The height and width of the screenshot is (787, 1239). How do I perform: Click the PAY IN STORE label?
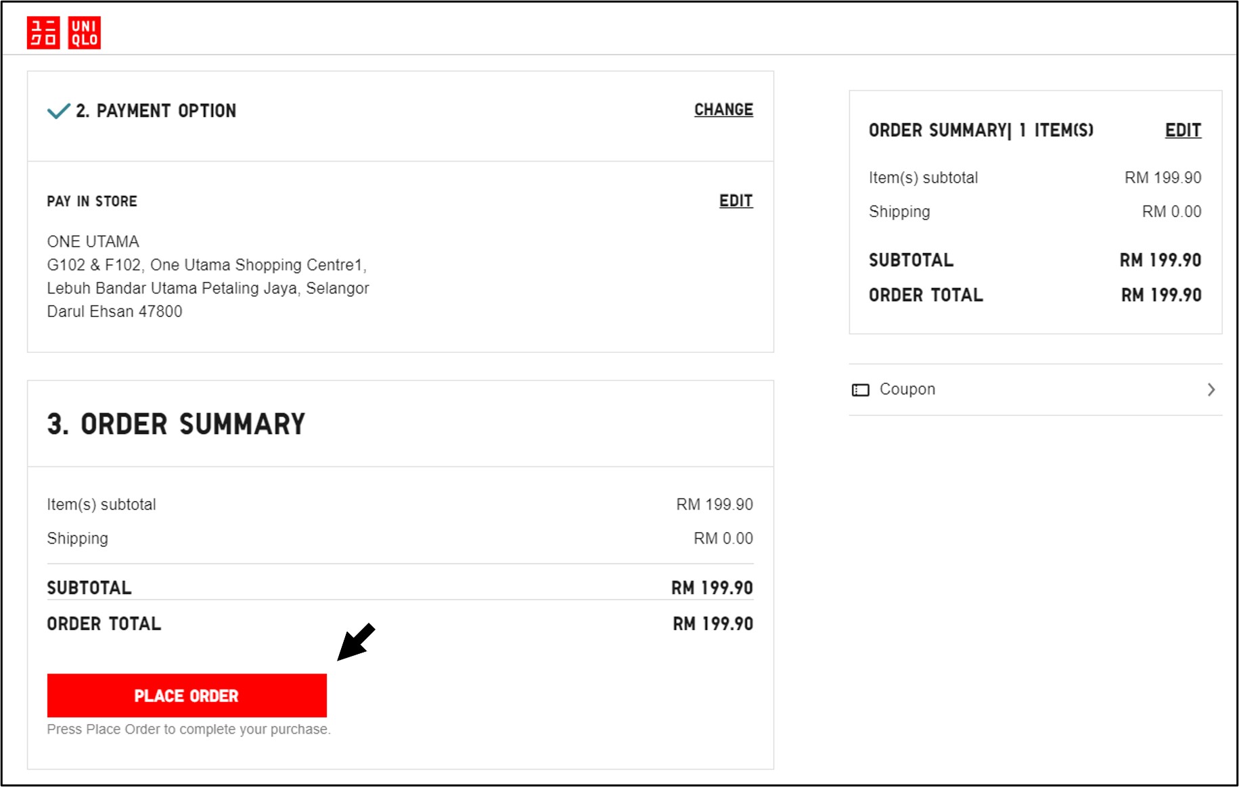coord(92,201)
